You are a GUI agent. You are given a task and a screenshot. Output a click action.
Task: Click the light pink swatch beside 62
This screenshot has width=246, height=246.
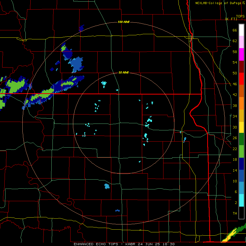click(x=241, y=42)
